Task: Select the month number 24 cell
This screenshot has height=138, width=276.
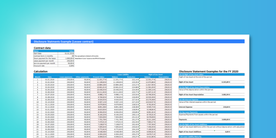Action: tap(38, 137)
